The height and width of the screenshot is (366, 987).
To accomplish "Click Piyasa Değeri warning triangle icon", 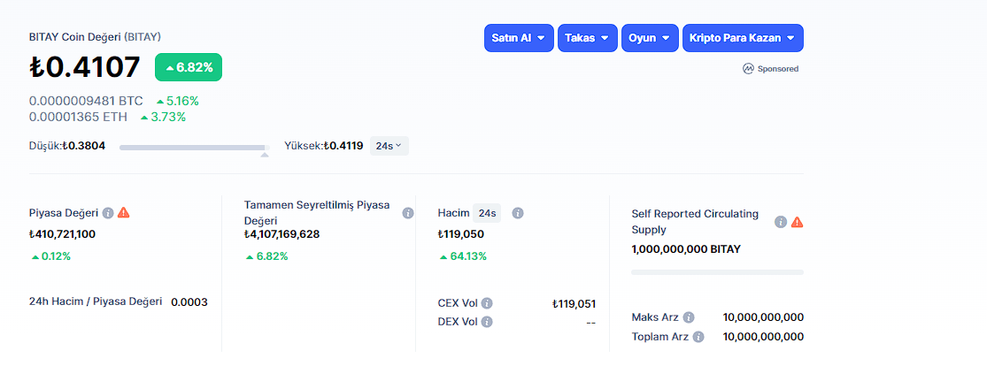I will (x=123, y=212).
